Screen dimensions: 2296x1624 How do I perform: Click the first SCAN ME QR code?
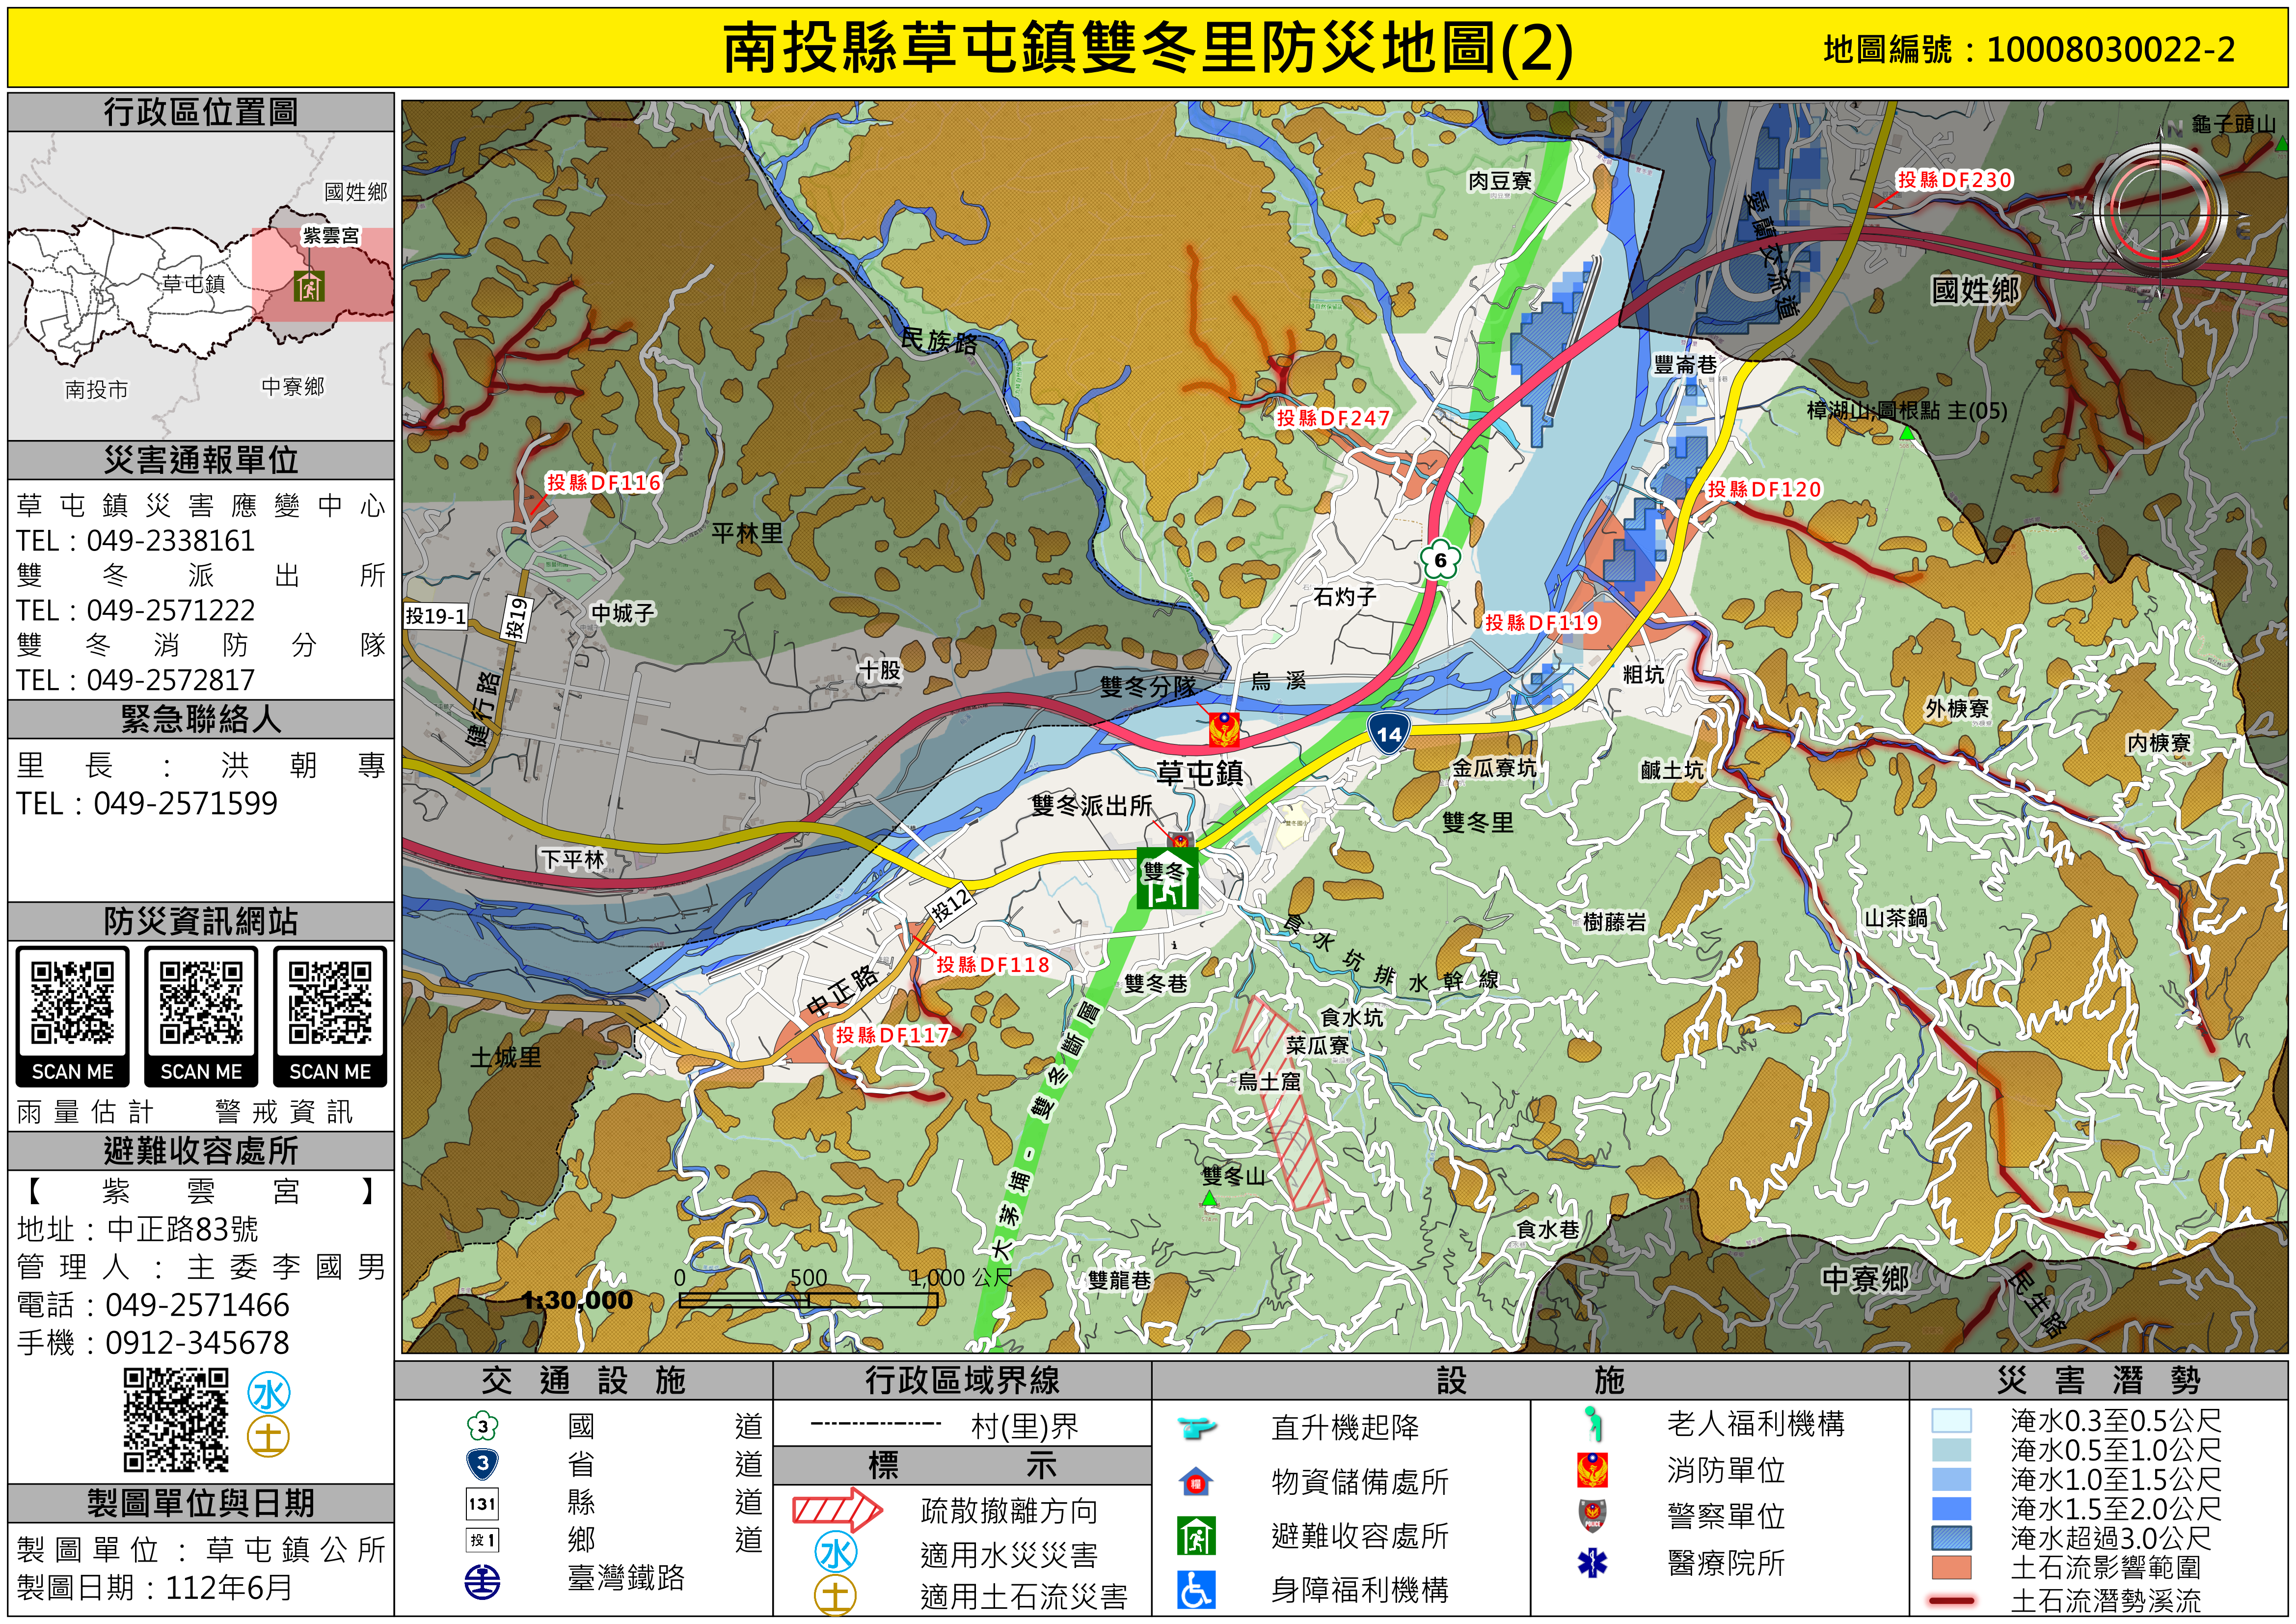pos(72,1003)
